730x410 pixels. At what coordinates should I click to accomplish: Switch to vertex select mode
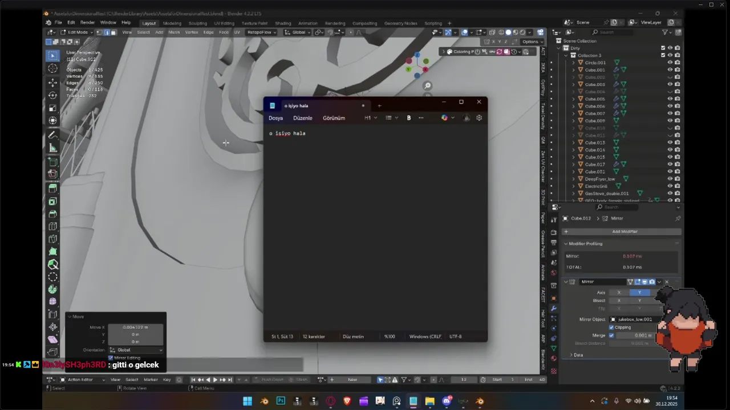(100, 32)
